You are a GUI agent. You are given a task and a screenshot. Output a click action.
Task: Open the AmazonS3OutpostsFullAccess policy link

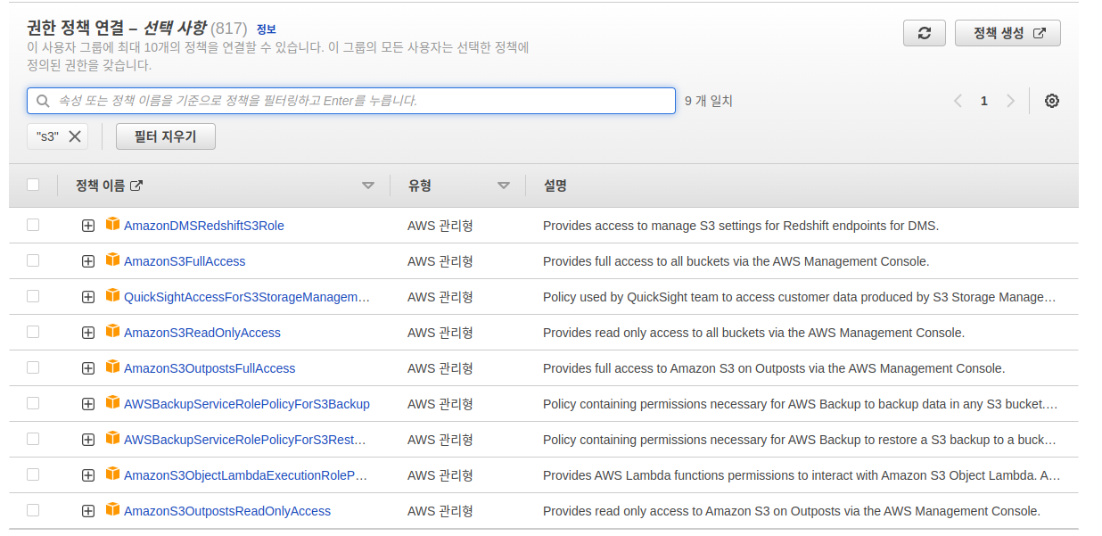[210, 368]
